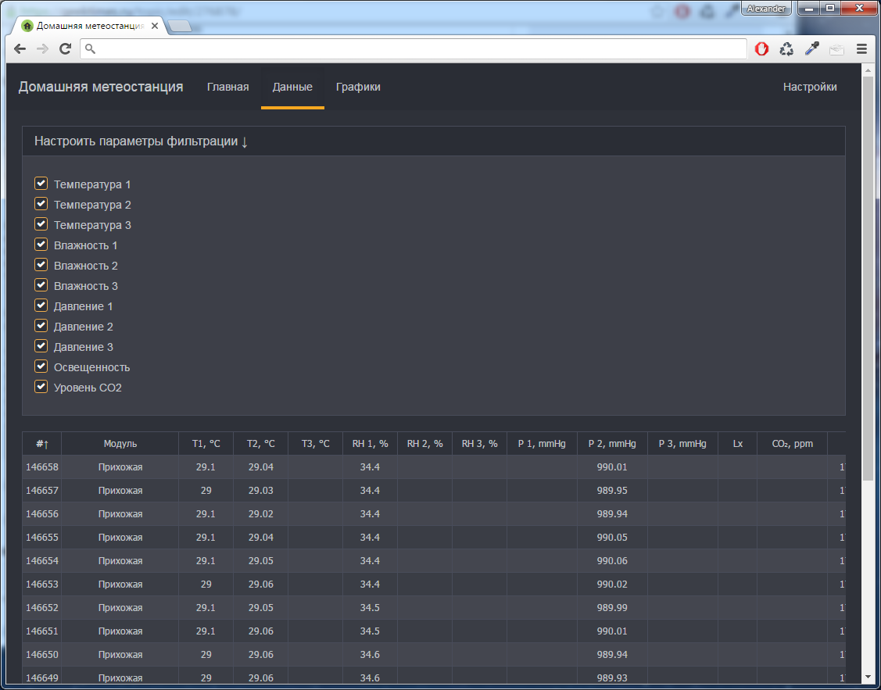Toggle the Давление 2 checkbox

coord(41,326)
